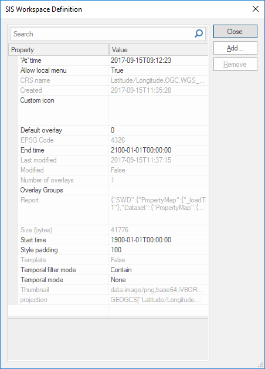
Task: Click the search magnifier icon
Action: click(199, 33)
